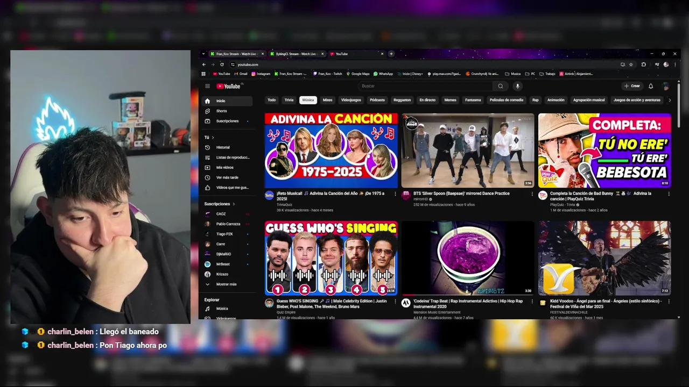
Task: Open Suscripciones in the sidebar
Action: click(x=228, y=121)
